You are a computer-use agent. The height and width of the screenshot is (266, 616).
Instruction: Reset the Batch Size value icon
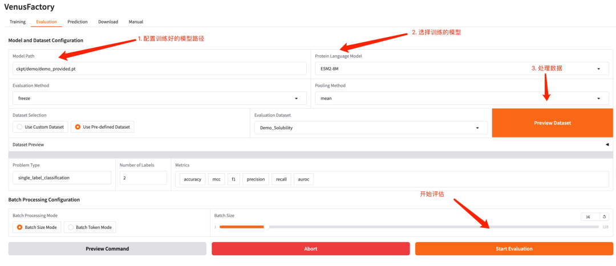[605, 216]
